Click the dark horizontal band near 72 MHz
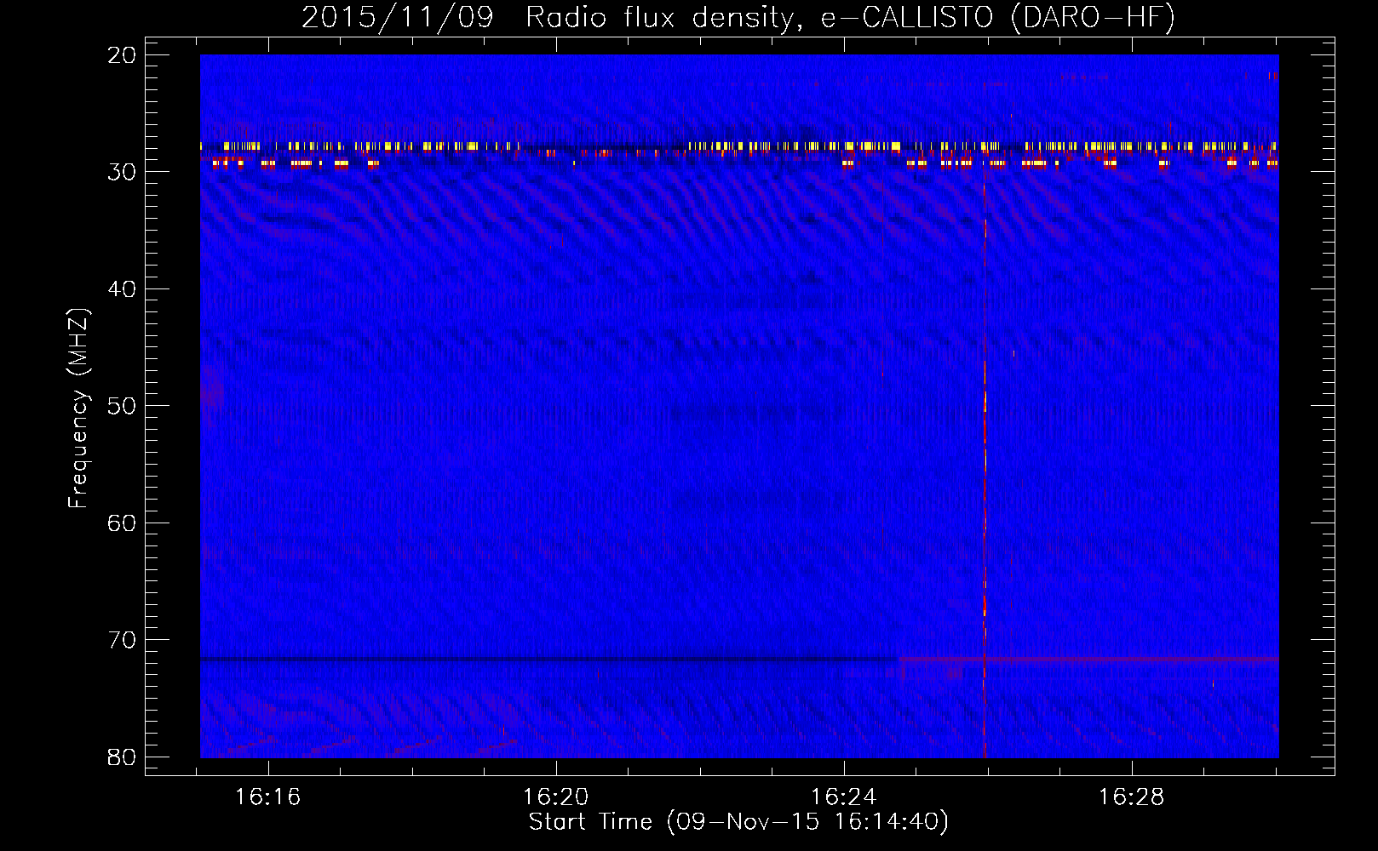The height and width of the screenshot is (851, 1378). (549, 660)
